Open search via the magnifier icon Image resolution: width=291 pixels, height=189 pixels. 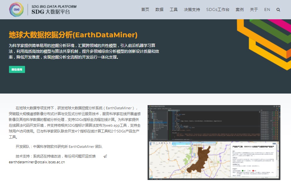278,10
